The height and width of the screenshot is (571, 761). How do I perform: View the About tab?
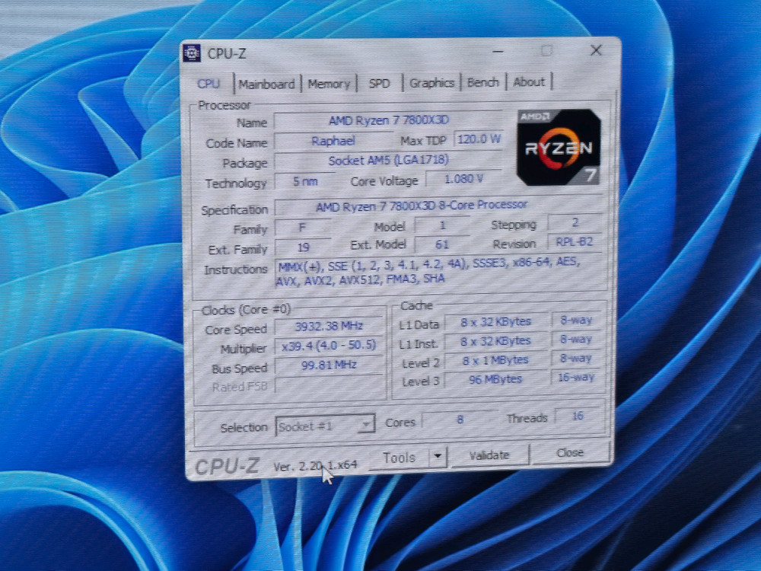coord(529,81)
